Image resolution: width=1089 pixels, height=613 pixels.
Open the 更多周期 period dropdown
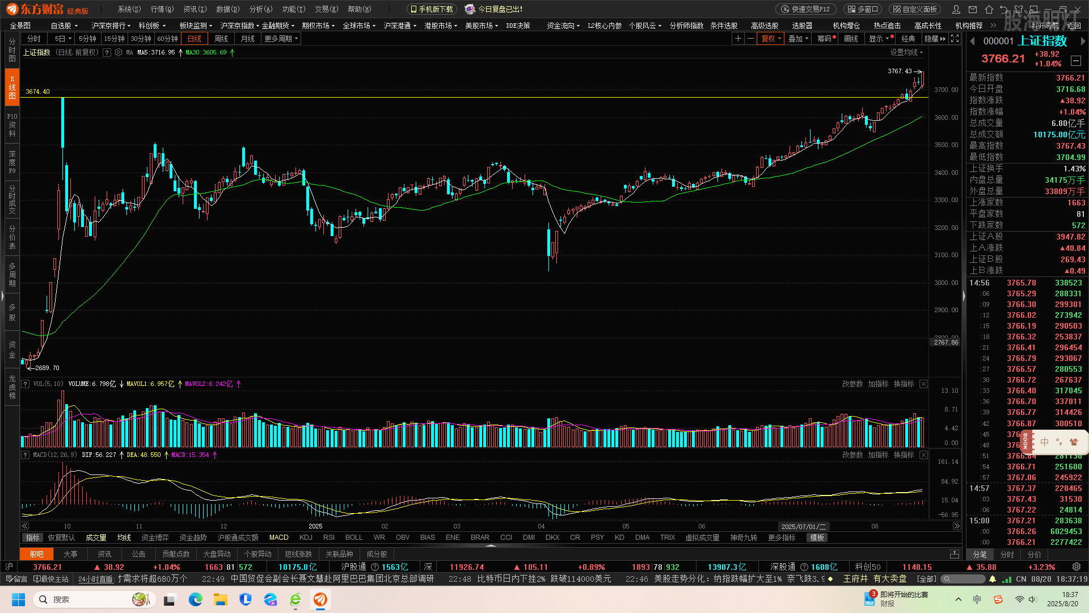coord(281,39)
